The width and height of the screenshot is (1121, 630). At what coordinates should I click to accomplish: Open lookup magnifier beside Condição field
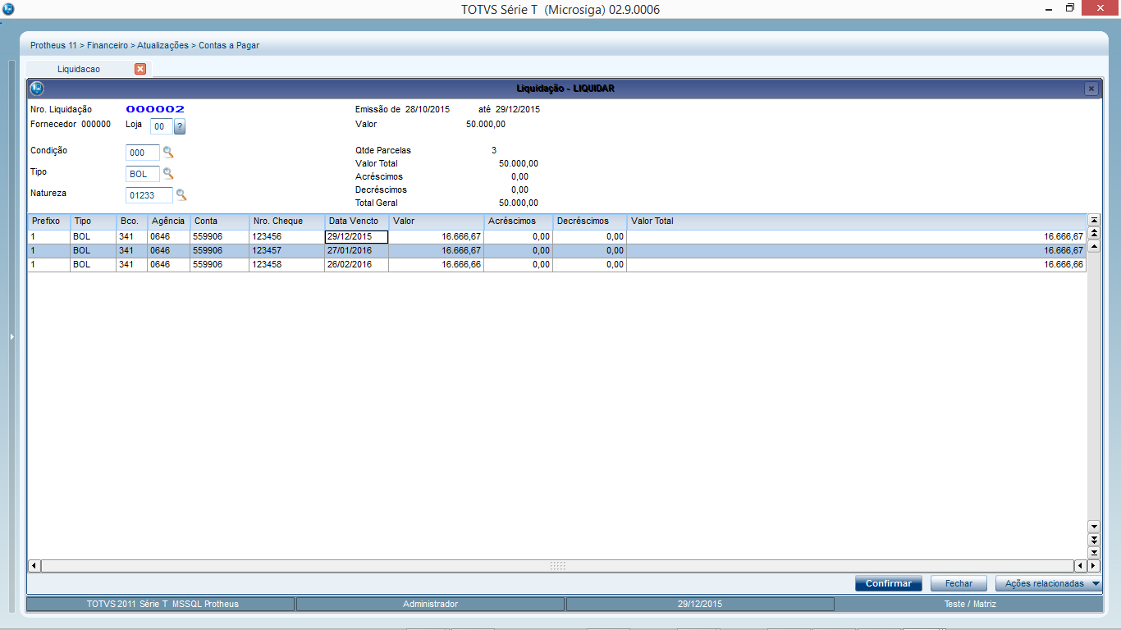point(168,153)
